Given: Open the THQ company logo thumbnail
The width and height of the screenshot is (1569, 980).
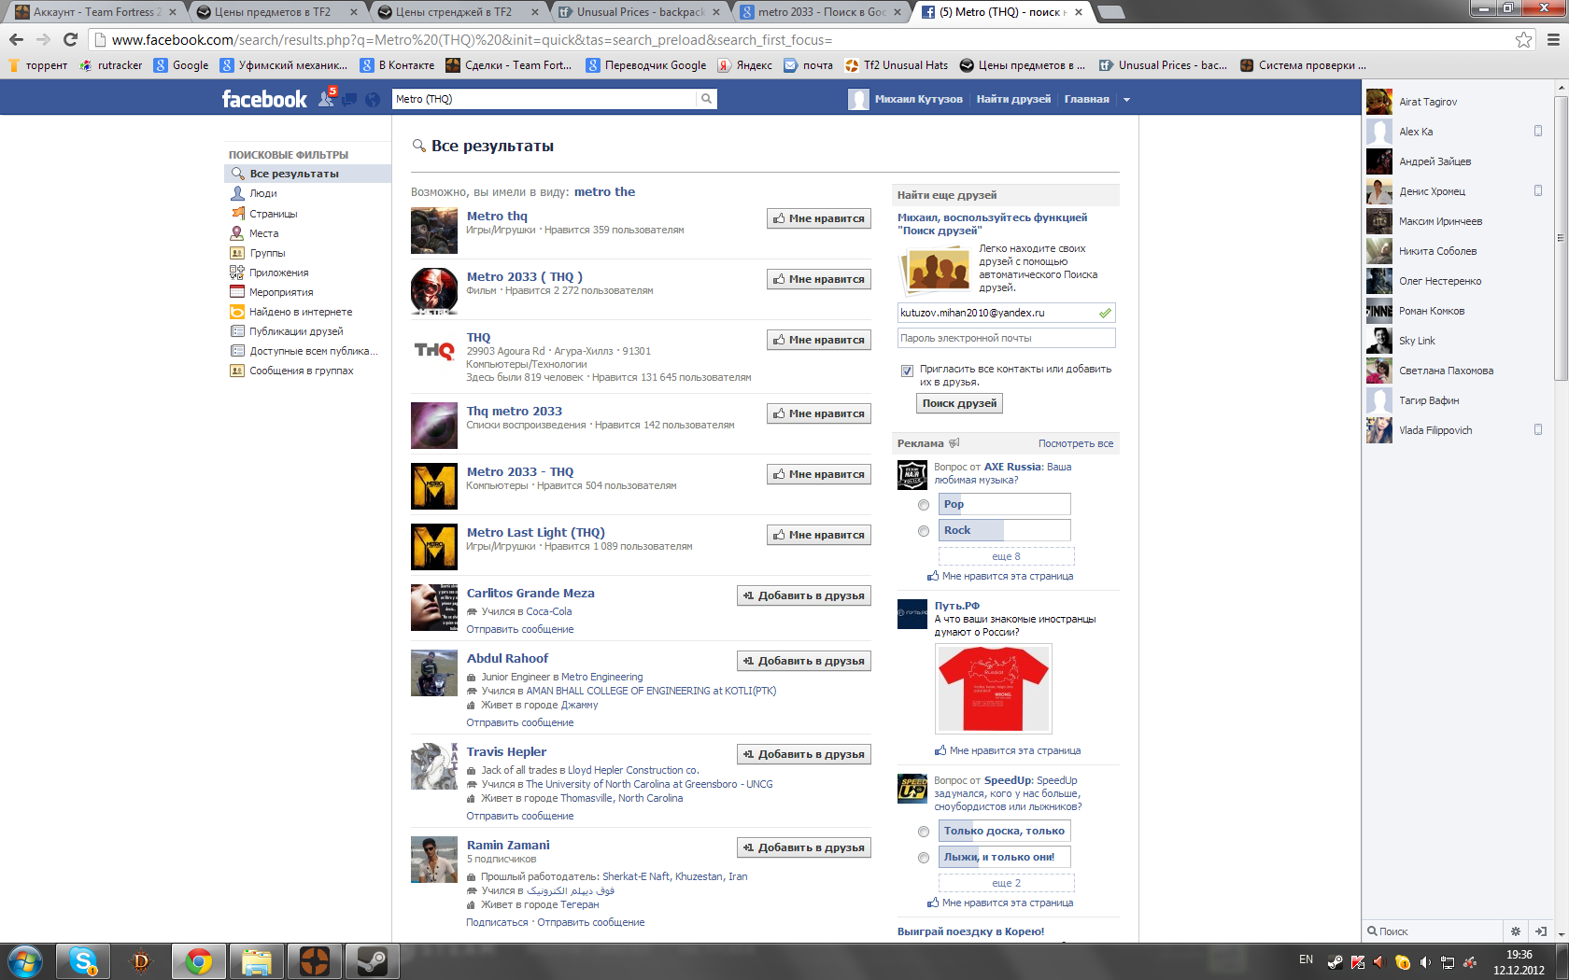Looking at the screenshot, I should tap(434, 351).
